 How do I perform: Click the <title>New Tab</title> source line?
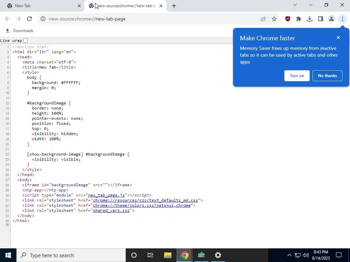(x=49, y=67)
